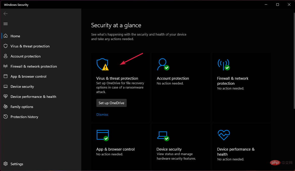The width and height of the screenshot is (295, 171).
Task: Click the Virus & threat protection tile title
Action: tap(117, 78)
